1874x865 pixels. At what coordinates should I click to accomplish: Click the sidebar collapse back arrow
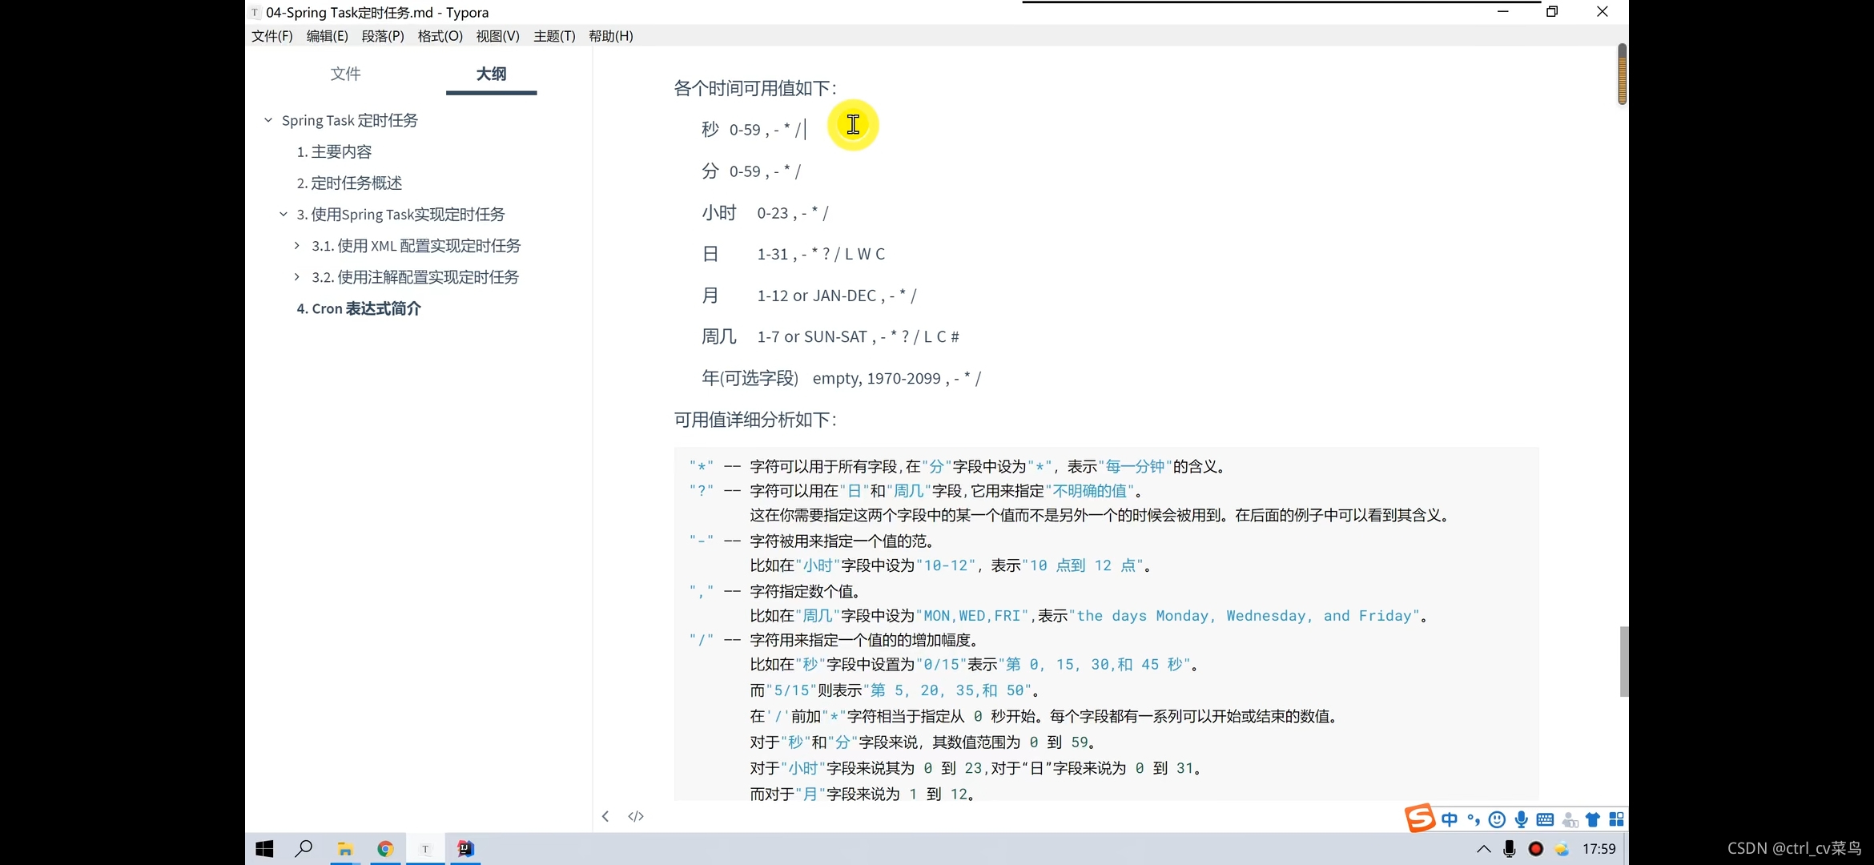[x=605, y=816]
